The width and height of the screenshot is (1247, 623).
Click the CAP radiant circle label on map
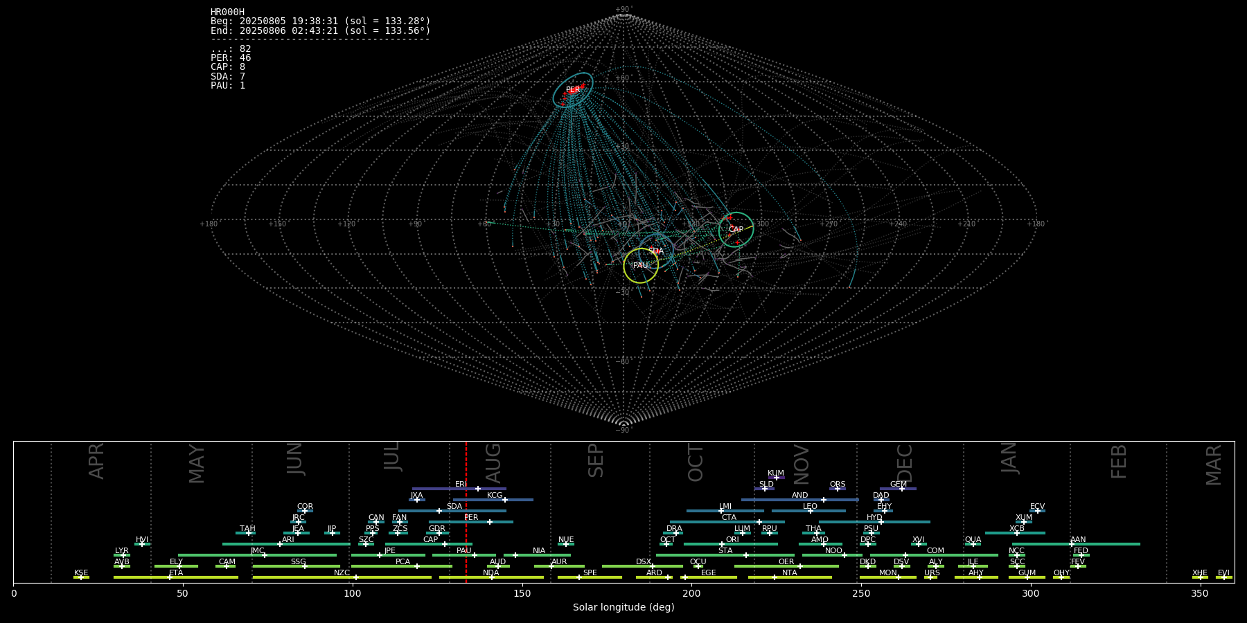[736, 230]
